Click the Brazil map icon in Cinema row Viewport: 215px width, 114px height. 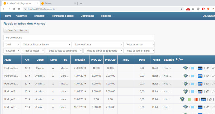pos(185,68)
